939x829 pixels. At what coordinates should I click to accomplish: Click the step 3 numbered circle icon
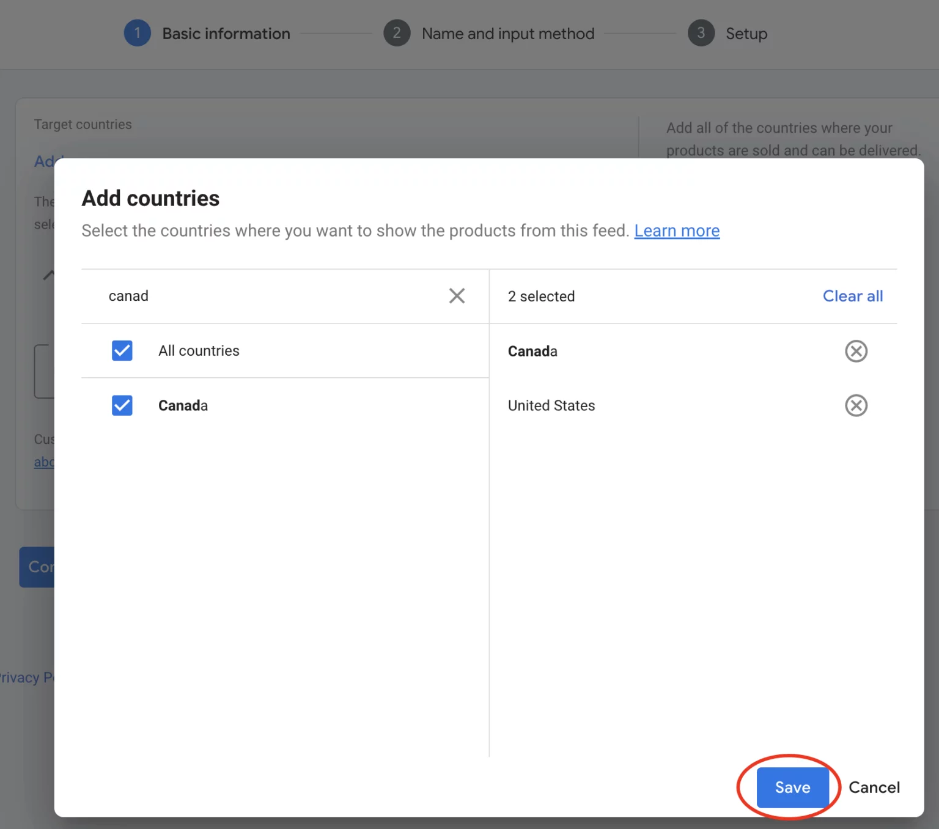701,33
